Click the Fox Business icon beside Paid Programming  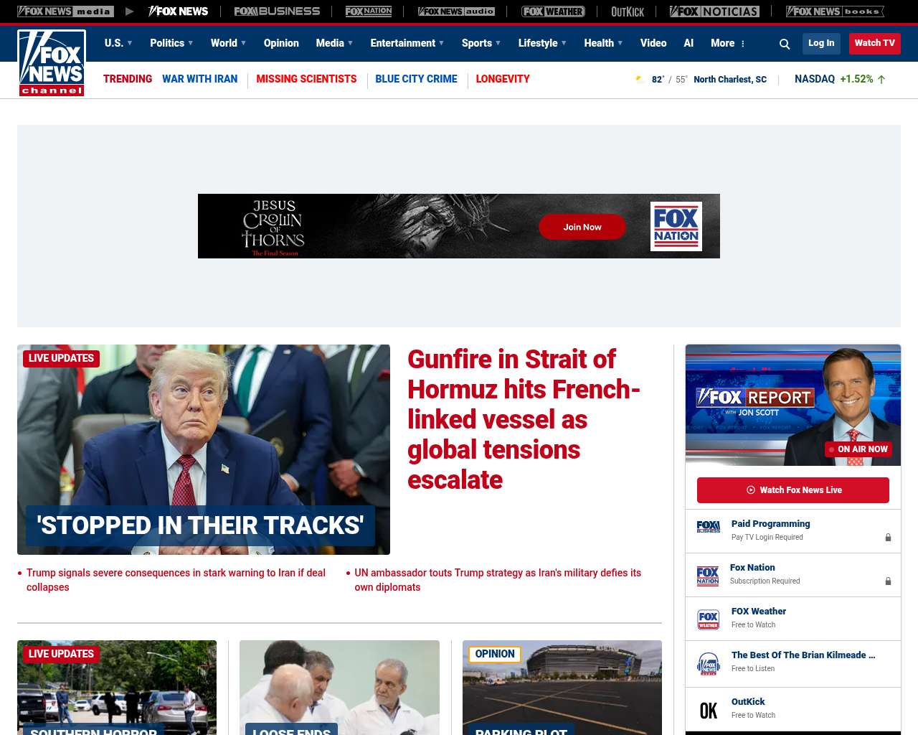coord(709,528)
